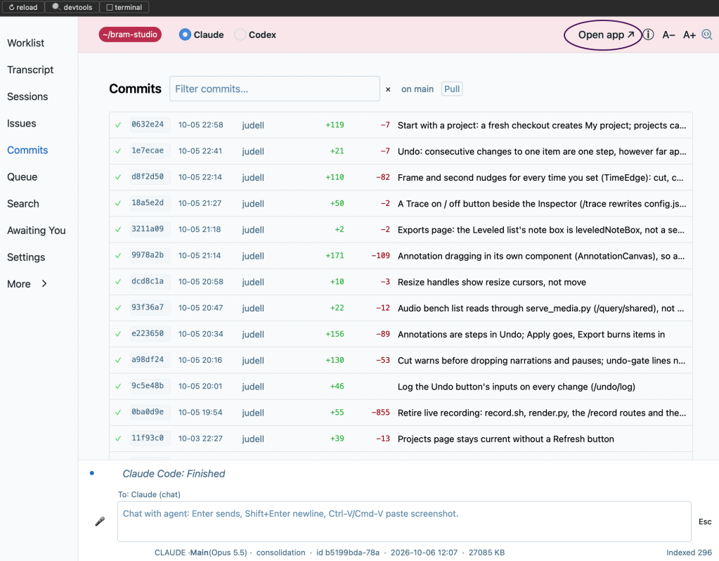719x561 pixels.
Task: Open commit hash 3211a09
Action: point(147,229)
